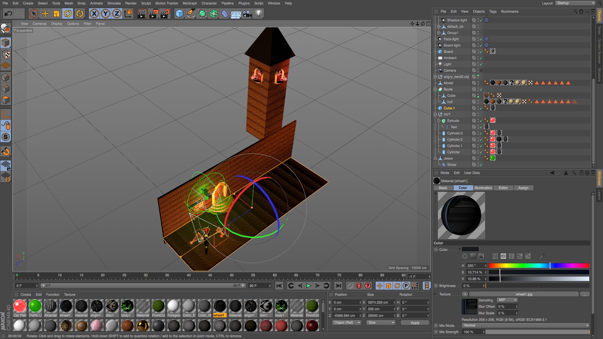Open the Camera object icon

pyautogui.click(x=247, y=13)
